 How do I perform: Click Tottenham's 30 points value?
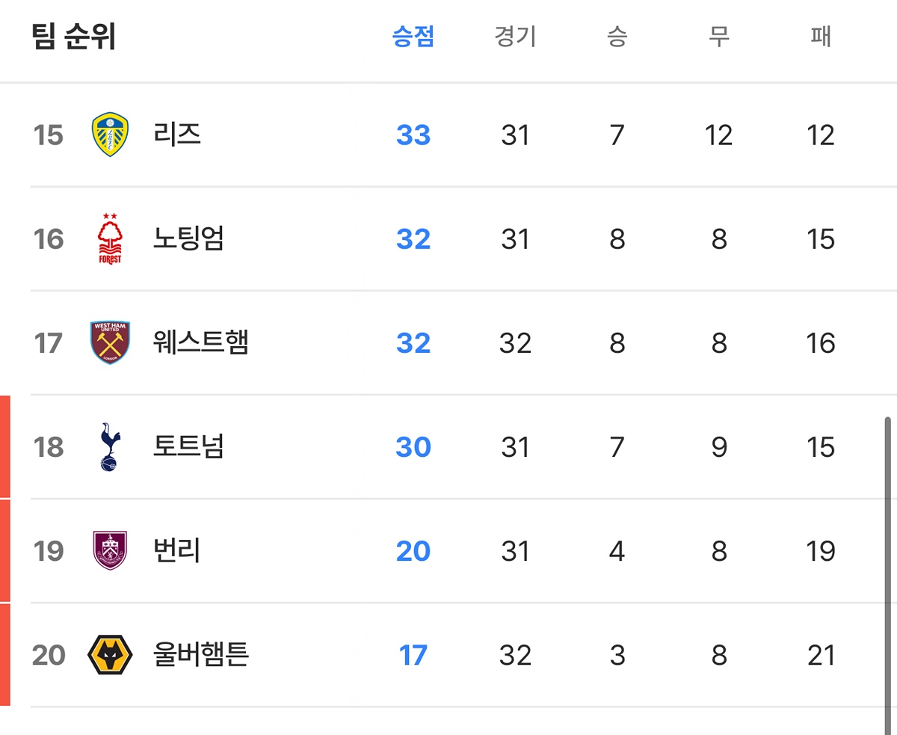click(x=413, y=446)
